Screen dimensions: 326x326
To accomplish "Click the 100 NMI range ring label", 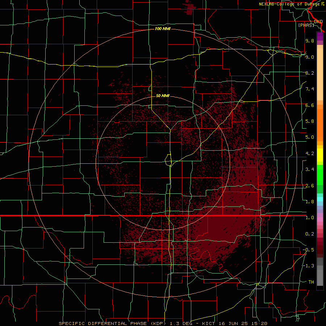I will tap(163, 29).
